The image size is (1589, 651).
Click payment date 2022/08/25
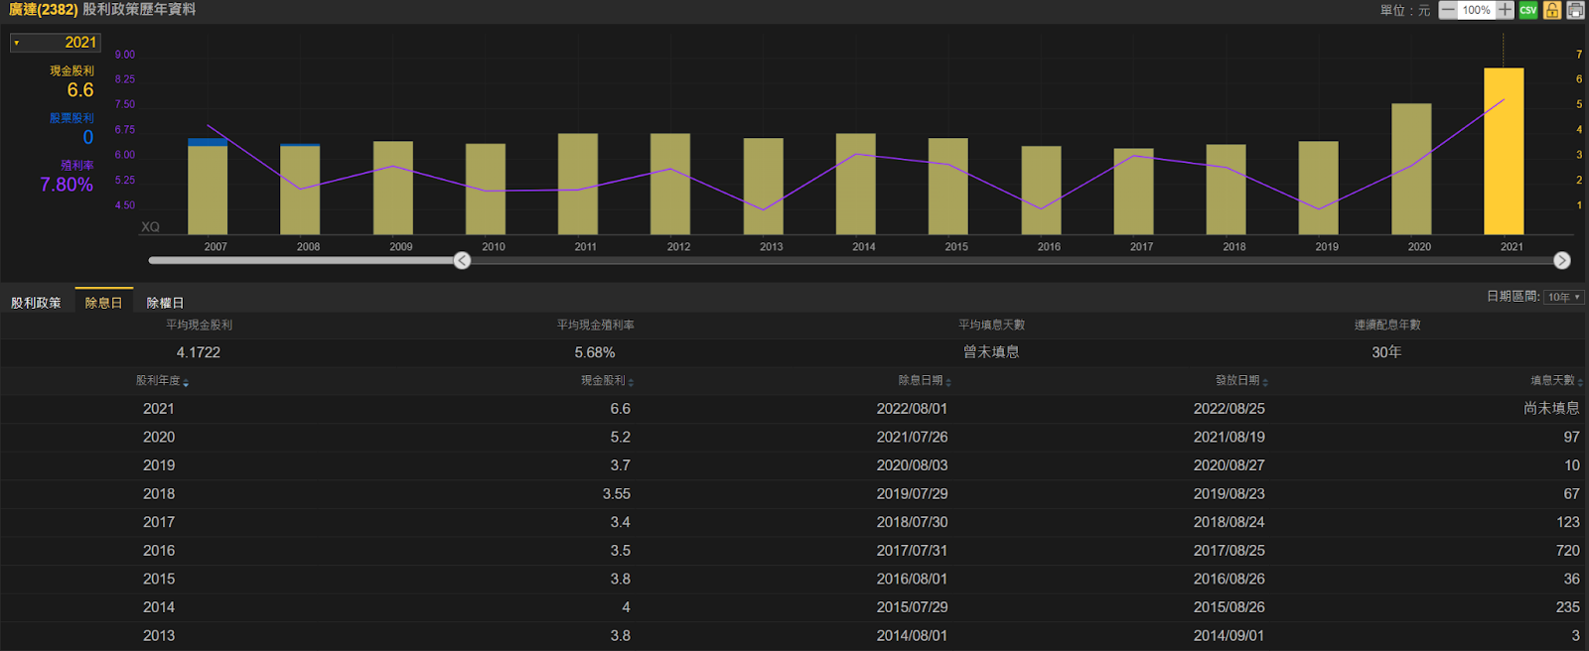coord(1229,409)
